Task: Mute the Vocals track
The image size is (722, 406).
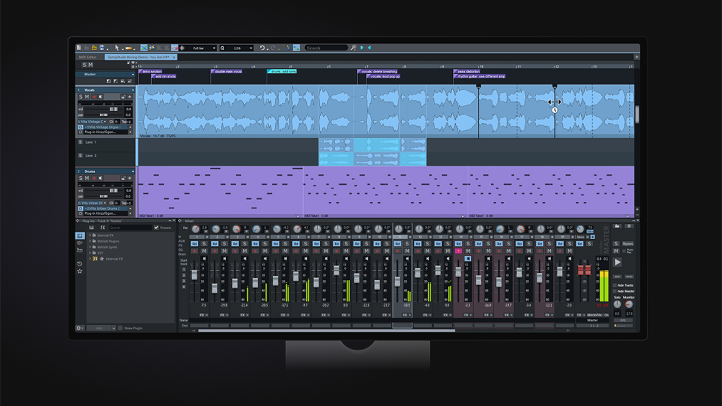Action: 87,97
